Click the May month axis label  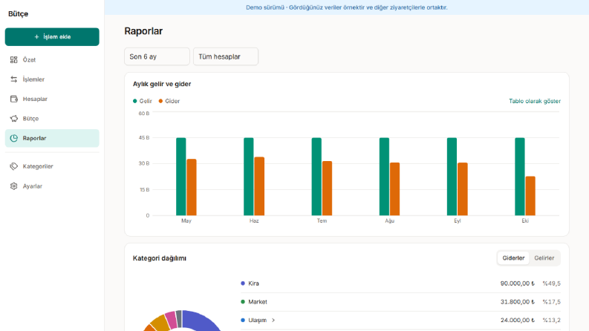click(x=186, y=220)
